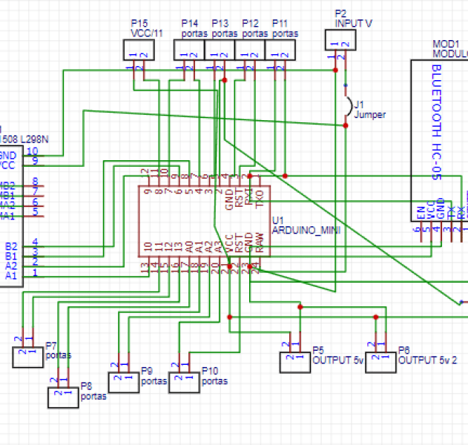The height and width of the screenshot is (445, 468).
Task: Click the 'VCC/11' label text
Action: (147, 33)
